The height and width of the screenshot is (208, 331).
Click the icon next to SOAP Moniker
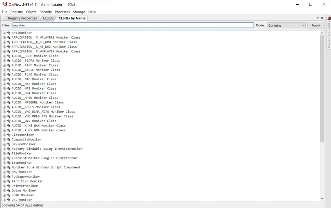pyautogui.click(x=9, y=195)
